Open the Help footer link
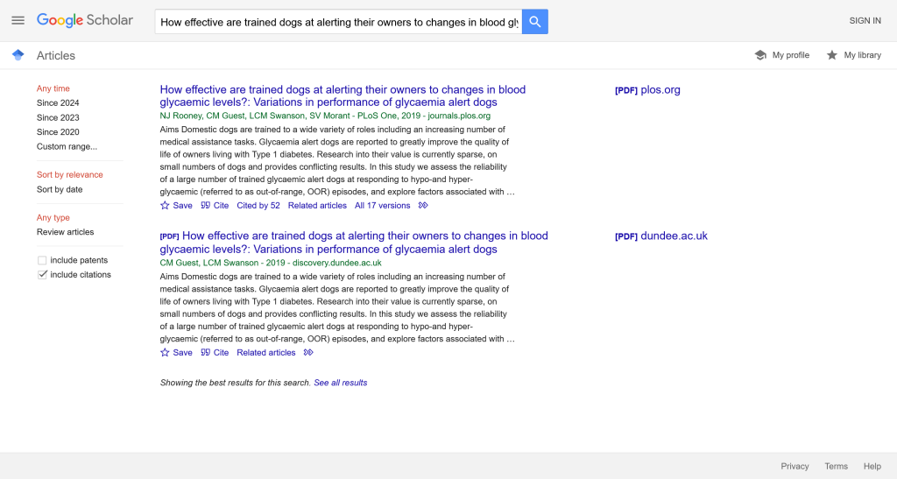This screenshot has width=897, height=479. 872,467
